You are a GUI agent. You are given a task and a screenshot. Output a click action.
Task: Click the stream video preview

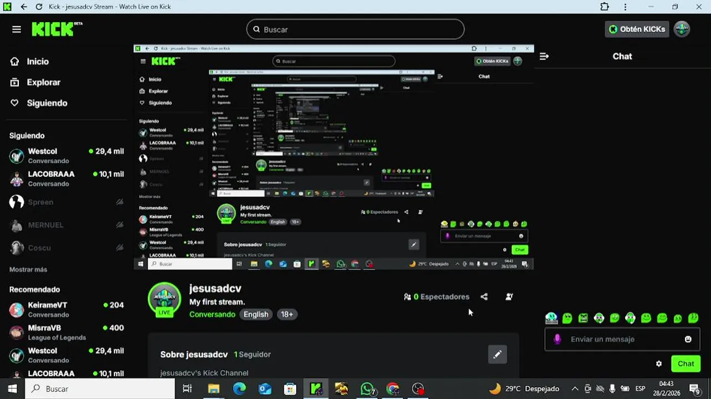[x=334, y=157]
